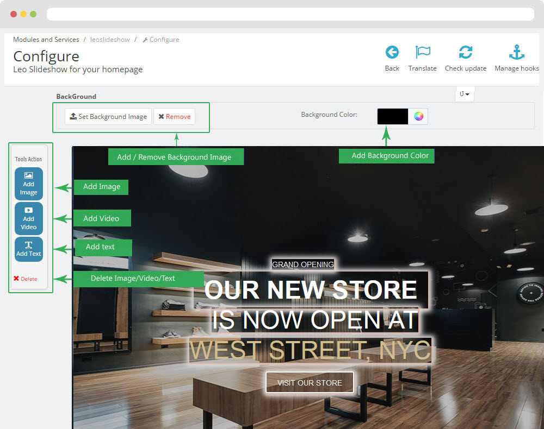
Task: Click the yellow minimize window dot
Action: pos(23,14)
